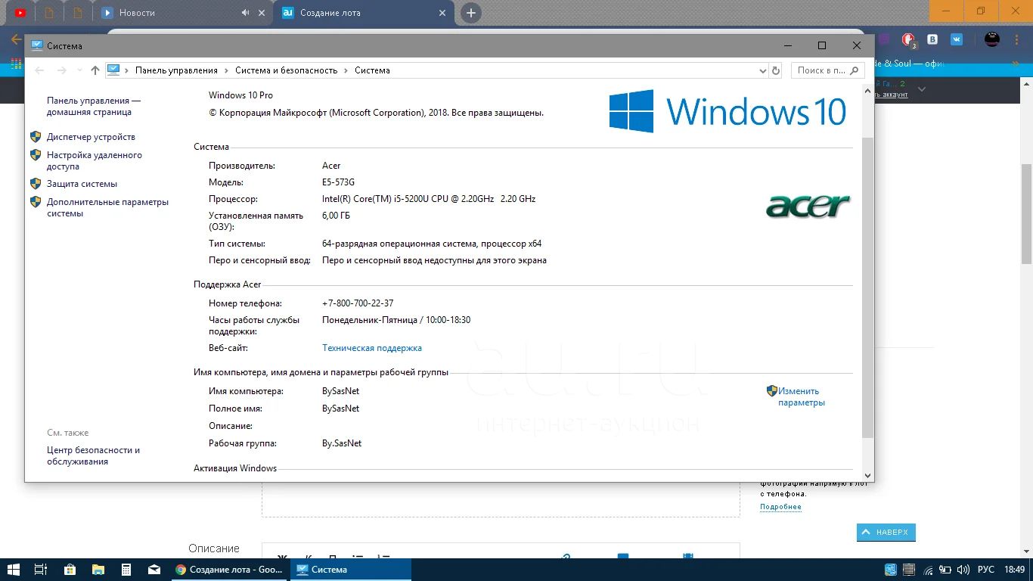Image resolution: width=1033 pixels, height=581 pixels.
Task: Close the Новости browser tab
Action: 262,13
